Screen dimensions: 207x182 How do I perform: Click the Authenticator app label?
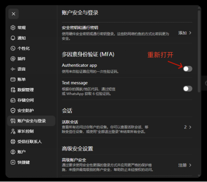(x=79, y=66)
